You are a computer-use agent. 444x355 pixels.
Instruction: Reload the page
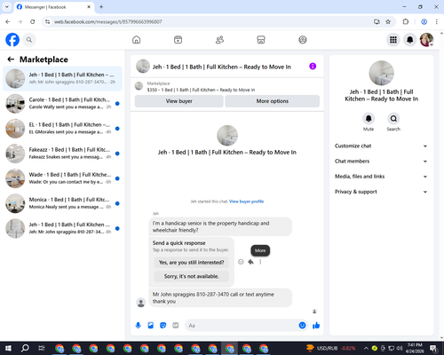pyautogui.click(x=33, y=21)
